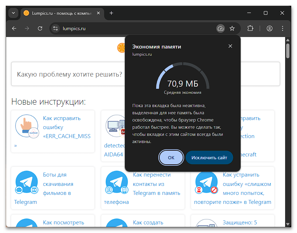Image resolution: width=297 pixels, height=233 pixels.
Task: Click the 'Исключить сайт' button
Action: [x=209, y=157]
